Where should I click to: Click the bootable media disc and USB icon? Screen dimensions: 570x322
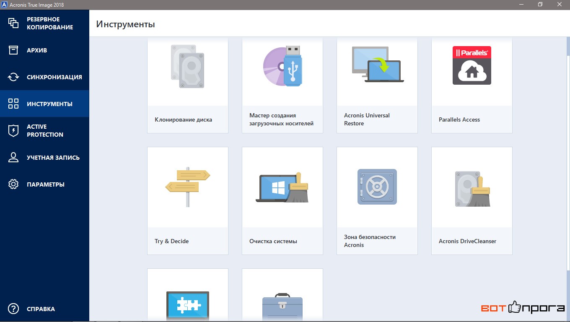coord(282,66)
